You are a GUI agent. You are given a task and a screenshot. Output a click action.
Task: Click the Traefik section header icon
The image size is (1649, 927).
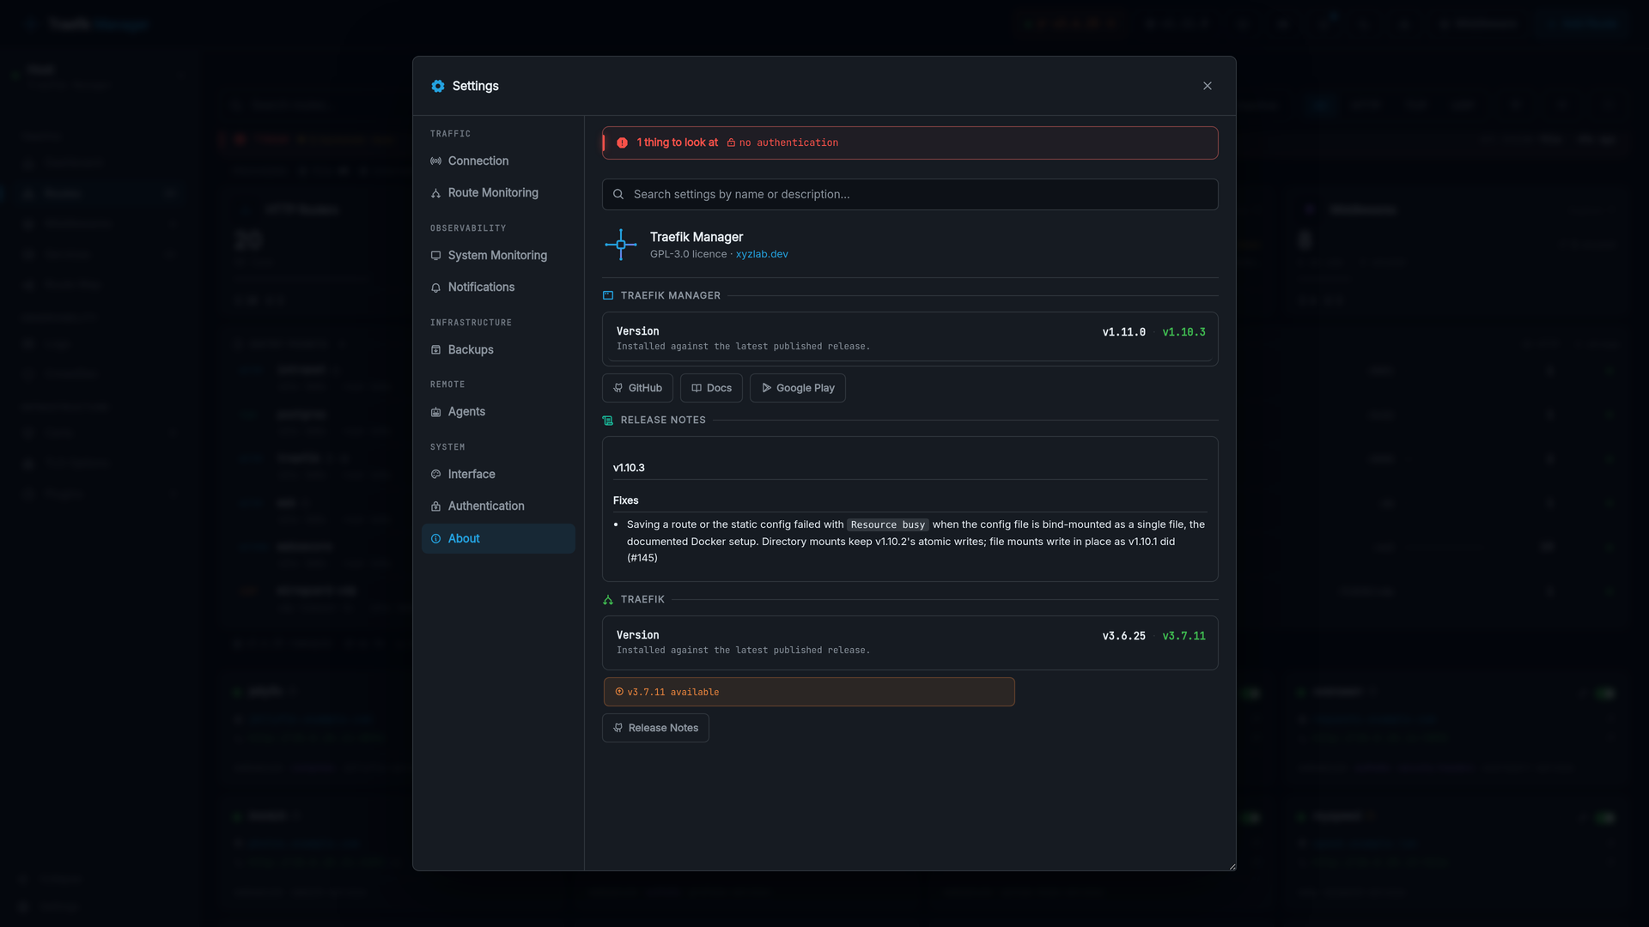coord(608,600)
